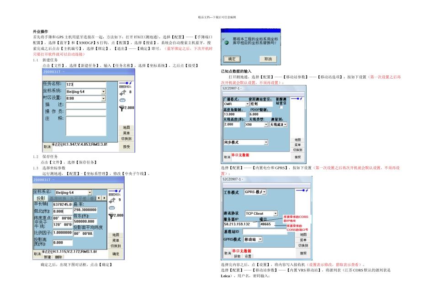Click 接受 in the GPRS settings dialog
434x307 pixels.
303,253
